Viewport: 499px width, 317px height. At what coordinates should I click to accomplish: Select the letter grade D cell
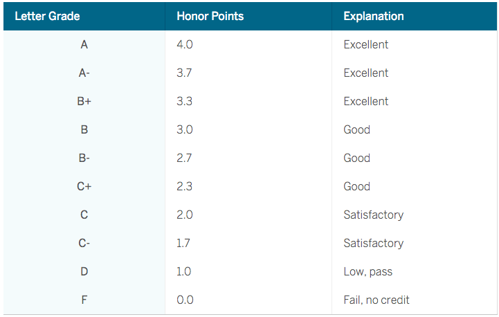[x=84, y=271]
